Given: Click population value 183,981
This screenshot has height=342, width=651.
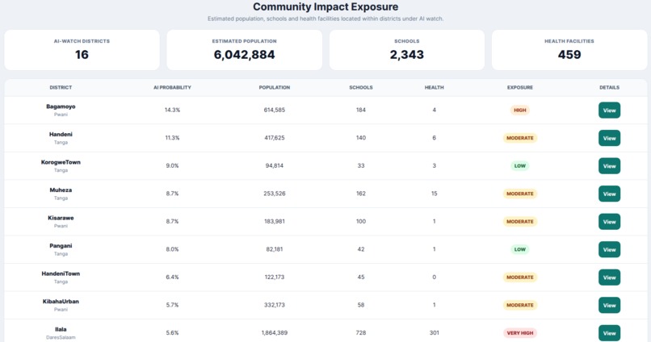Looking at the screenshot, I should [x=275, y=221].
